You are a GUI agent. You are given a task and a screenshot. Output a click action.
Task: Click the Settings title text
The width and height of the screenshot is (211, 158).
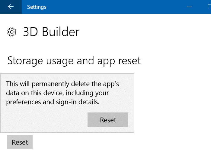(x=37, y=7)
